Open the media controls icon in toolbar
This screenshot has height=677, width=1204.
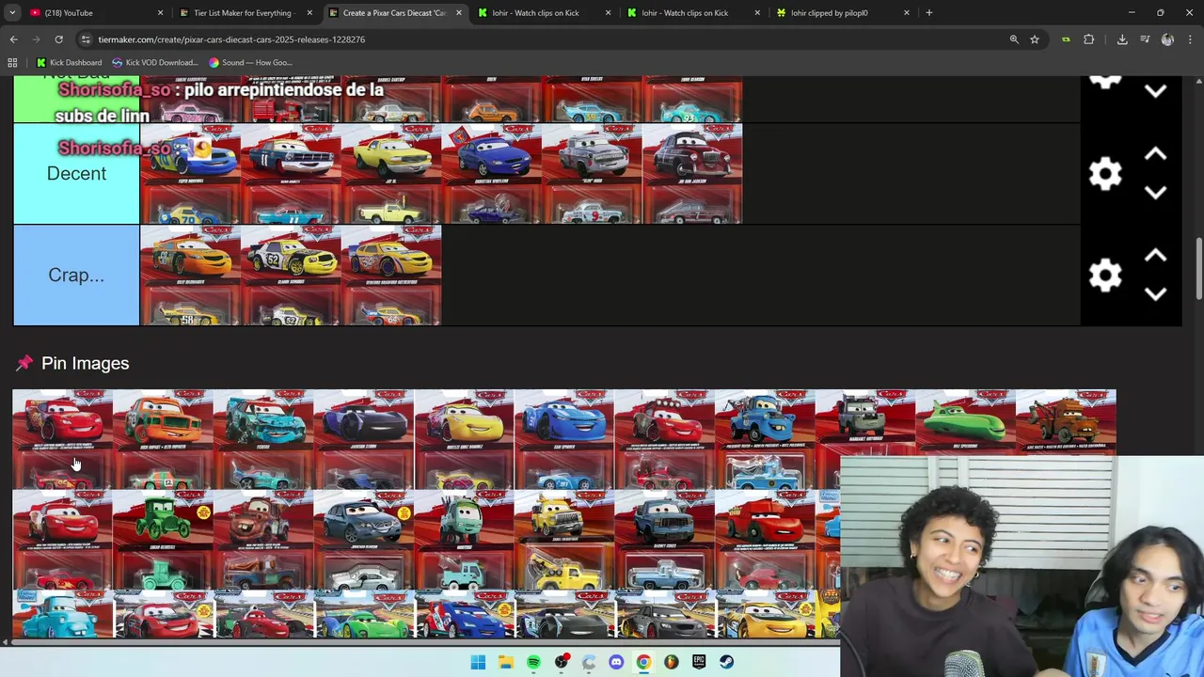pyautogui.click(x=1145, y=39)
